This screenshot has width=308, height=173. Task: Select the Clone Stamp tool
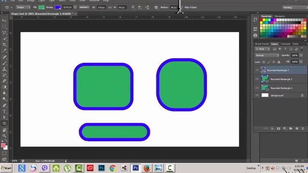coord(4,69)
